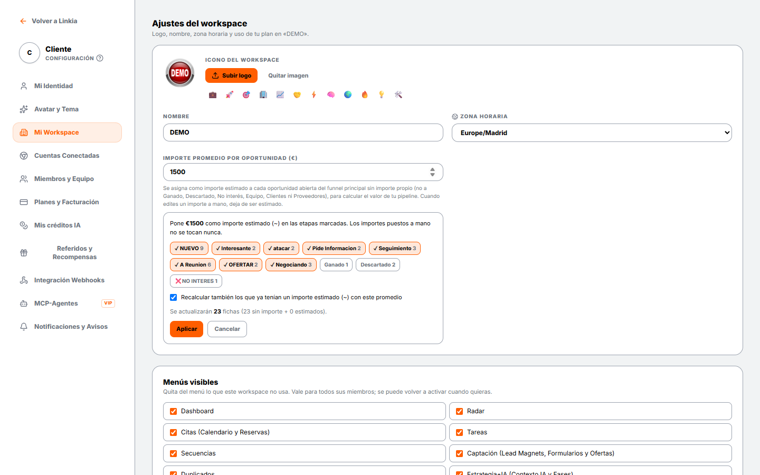Click the Nombre field containing DEMO

pyautogui.click(x=303, y=132)
